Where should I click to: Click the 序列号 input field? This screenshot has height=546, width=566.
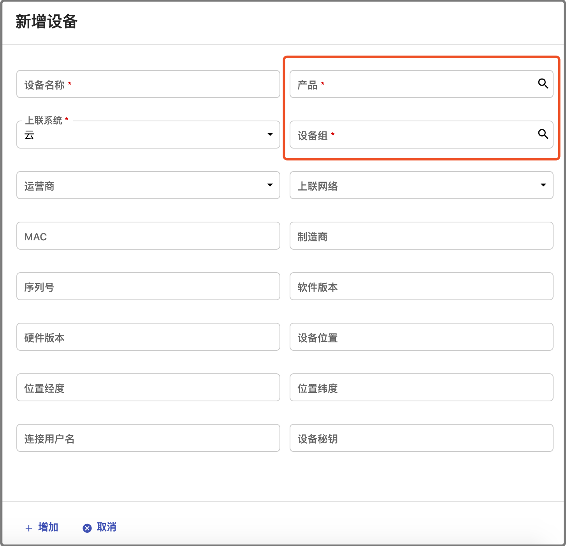(x=148, y=286)
